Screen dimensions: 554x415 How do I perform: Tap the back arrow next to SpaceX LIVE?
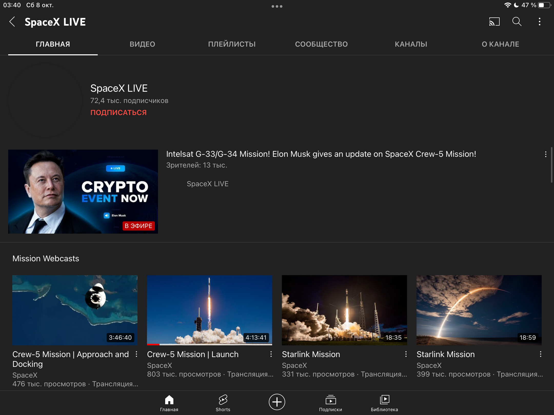pyautogui.click(x=12, y=22)
